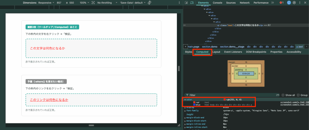Toggle the device toolbar icon
This screenshot has height=130, width=309.
[x=192, y=3]
